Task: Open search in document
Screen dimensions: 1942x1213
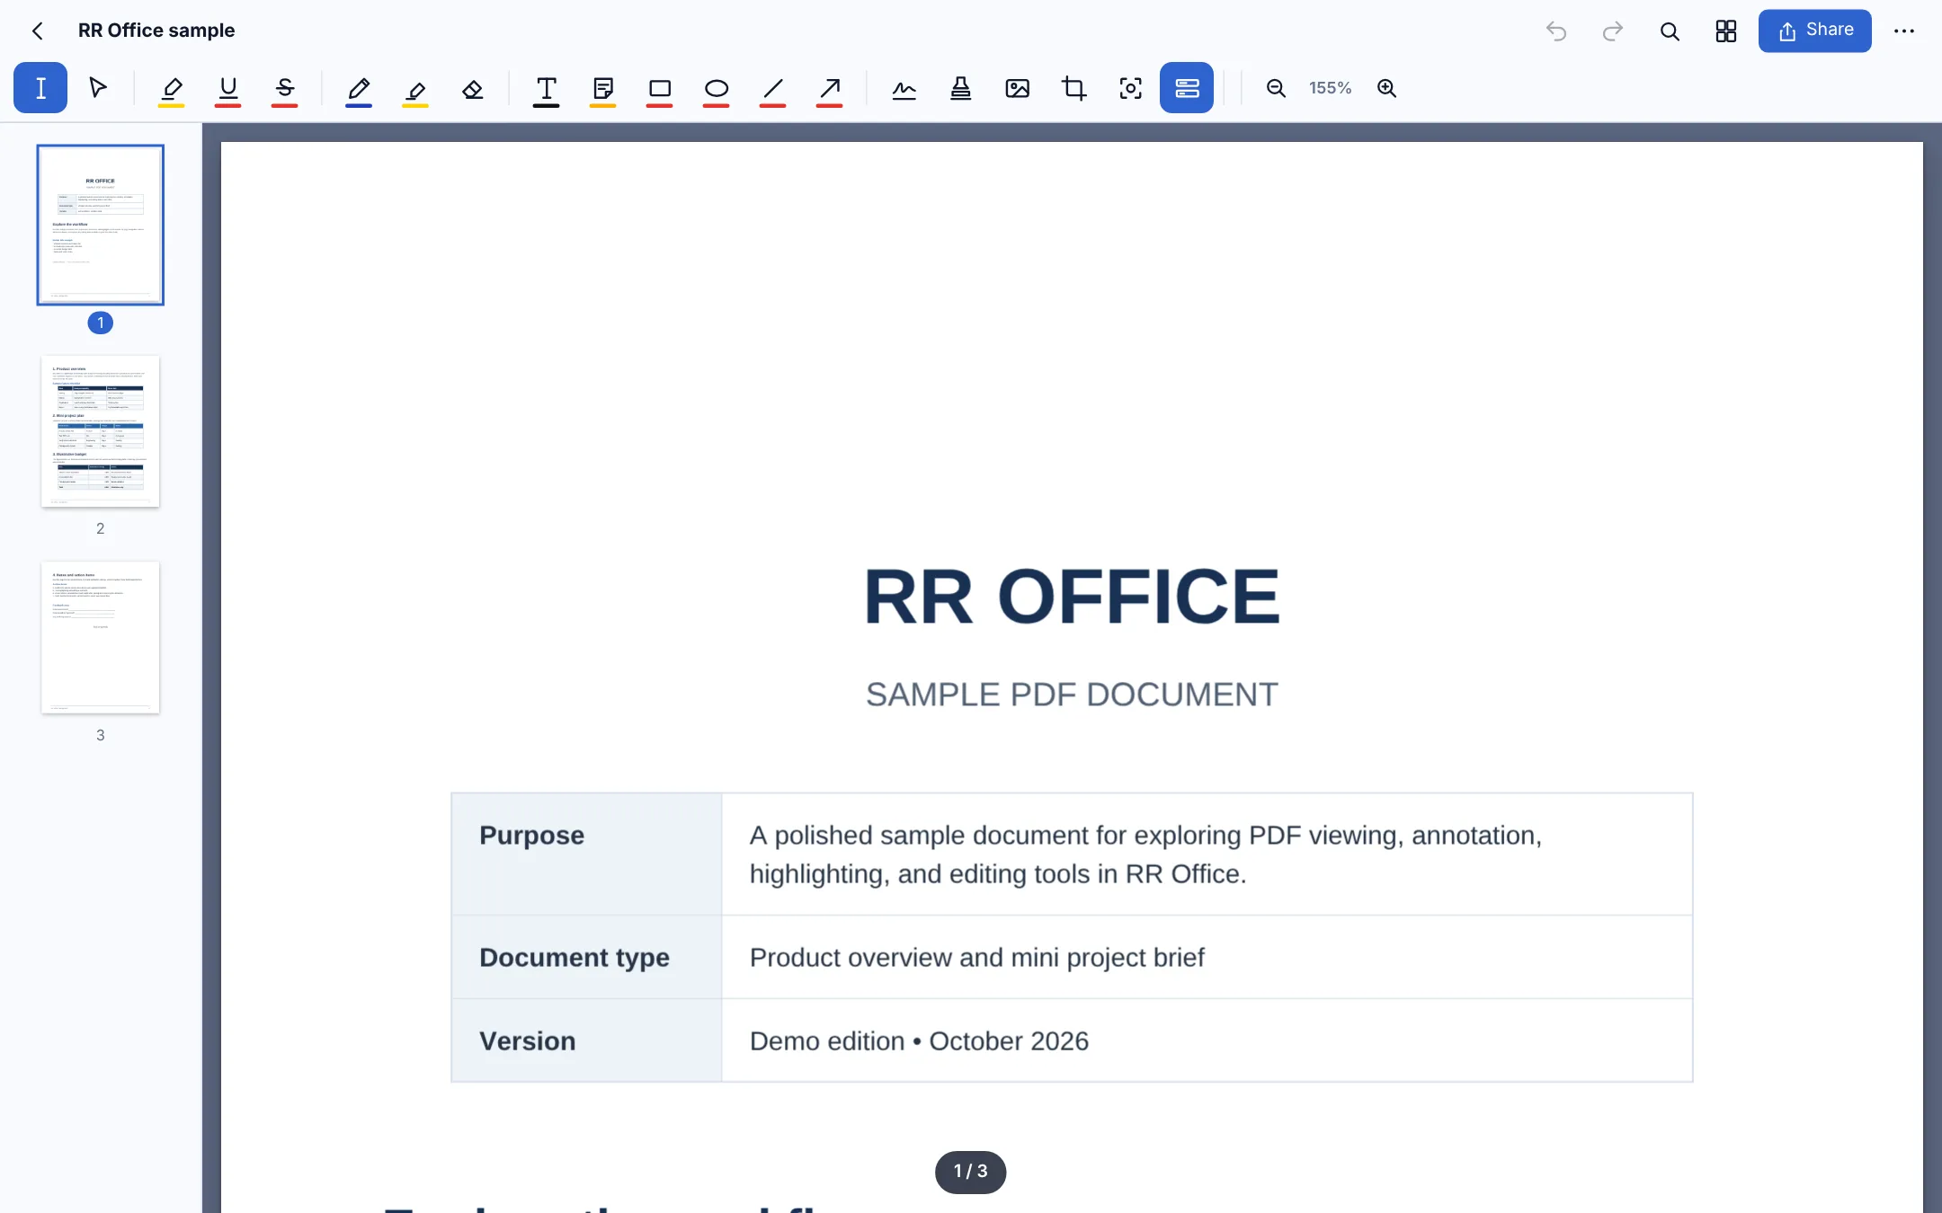Action: [1670, 31]
